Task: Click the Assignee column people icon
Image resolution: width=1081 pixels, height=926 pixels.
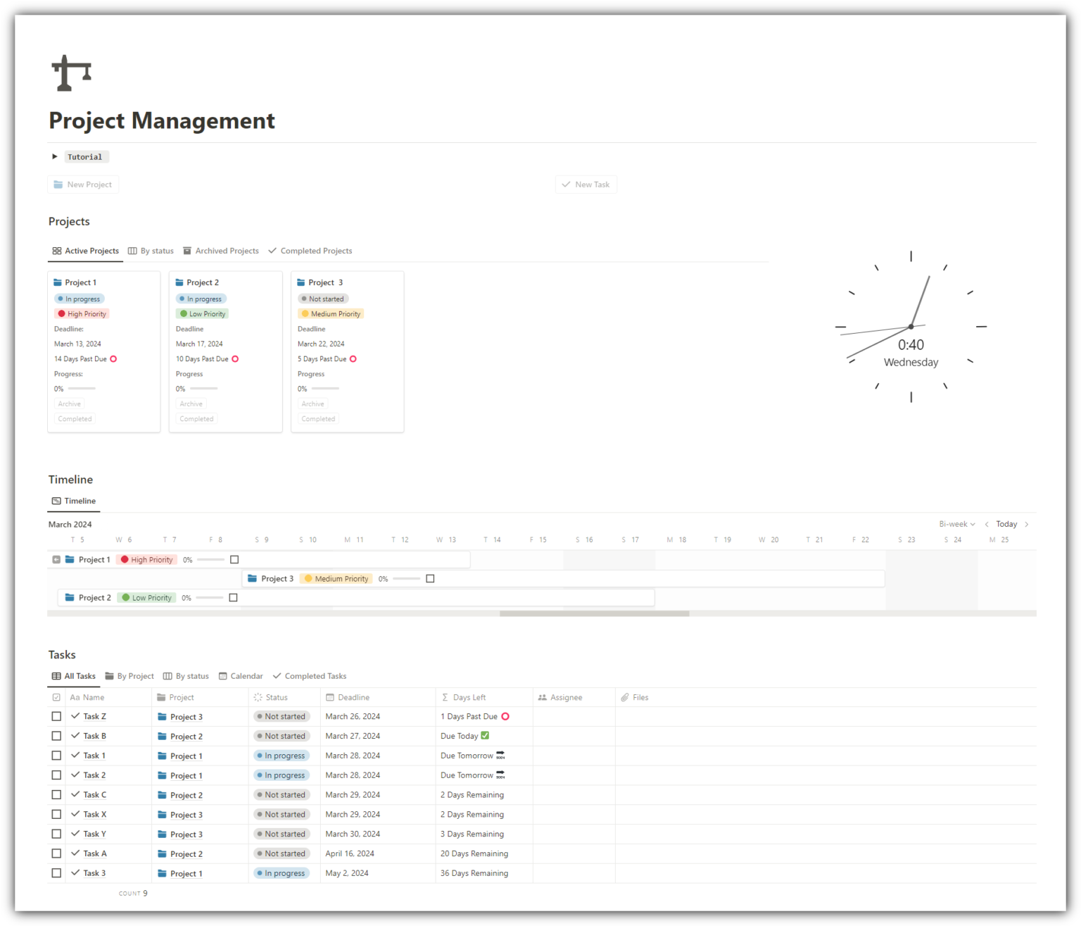Action: coord(542,698)
